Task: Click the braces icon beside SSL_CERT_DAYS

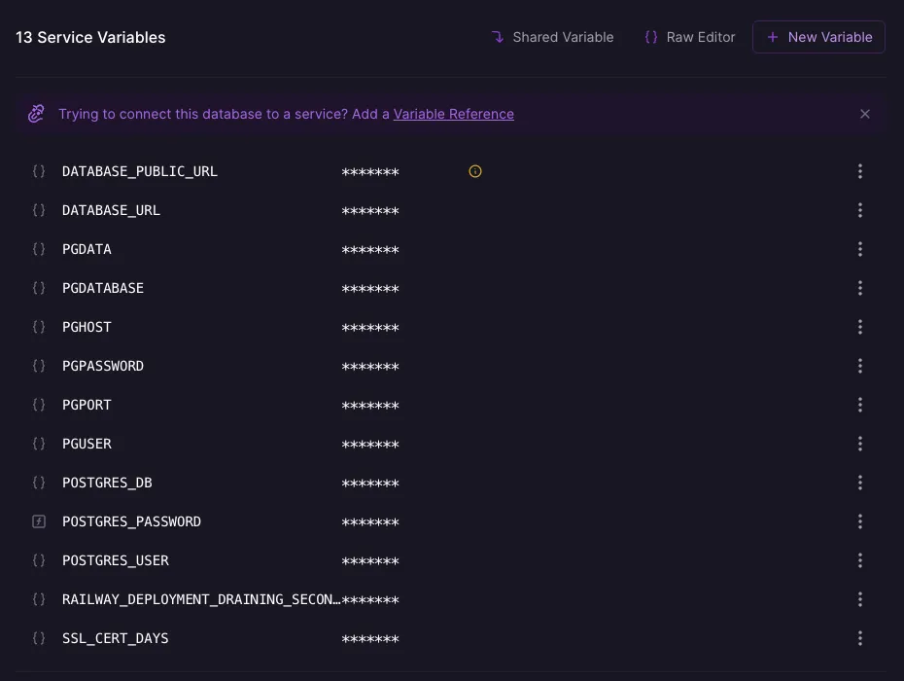Action: click(x=39, y=638)
